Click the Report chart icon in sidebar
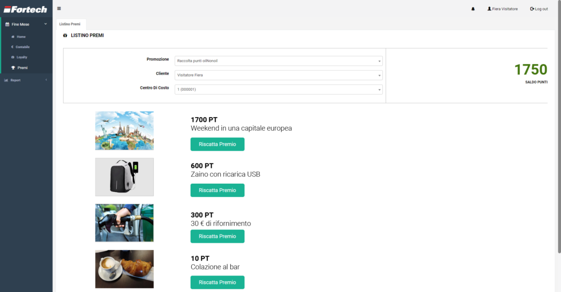This screenshot has width=561, height=292. (6, 80)
